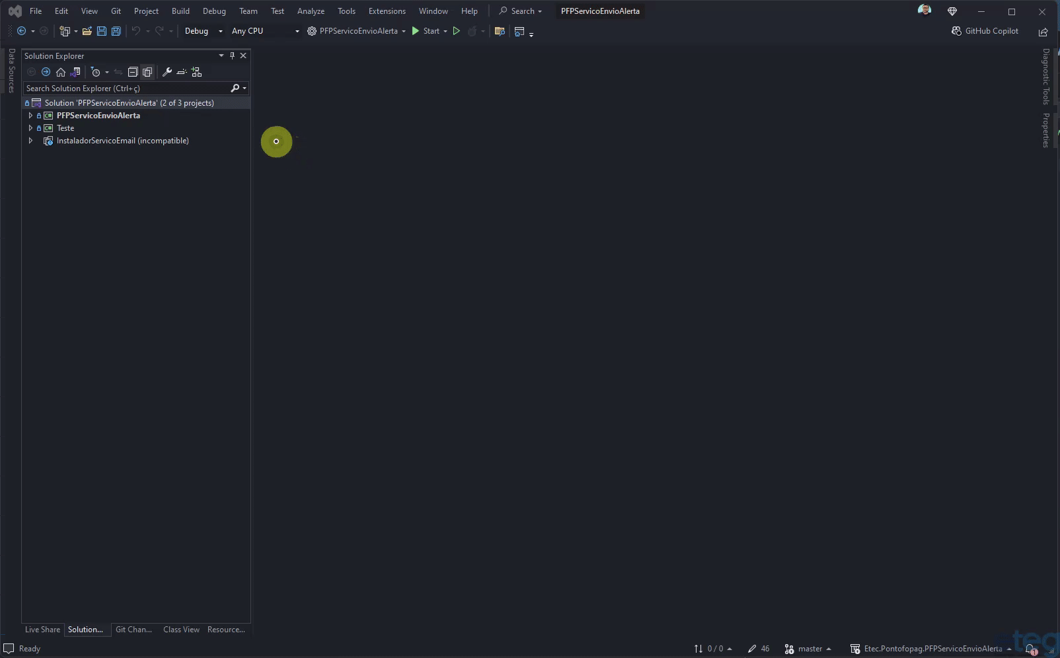Screen dimensions: 1060x658
Task: Open the New Project toolbar icon
Action: tap(65, 31)
